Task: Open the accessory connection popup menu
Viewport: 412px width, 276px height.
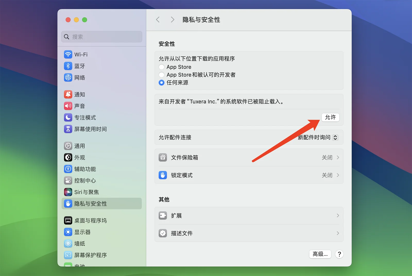Action: (317, 137)
